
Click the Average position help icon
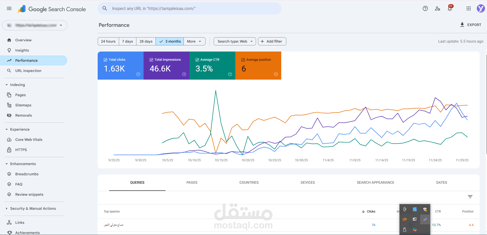pos(276,74)
